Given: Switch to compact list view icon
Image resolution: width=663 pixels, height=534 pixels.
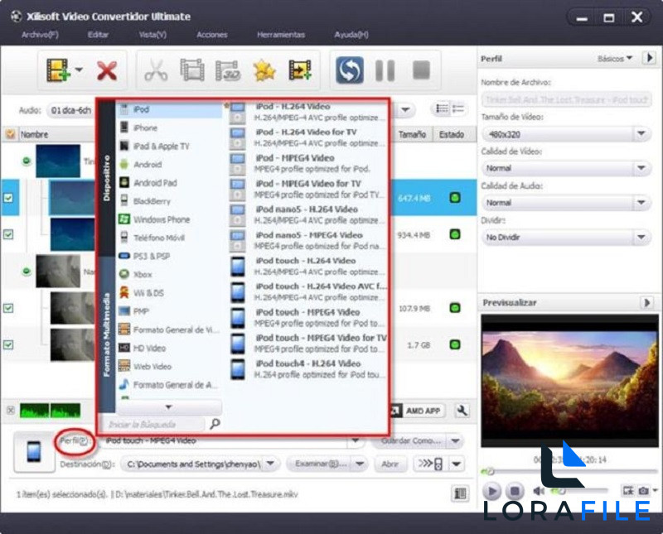Looking at the screenshot, I should (x=458, y=109).
